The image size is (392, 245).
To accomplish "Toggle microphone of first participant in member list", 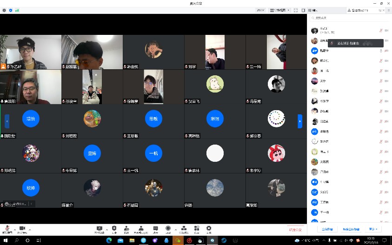I will pos(381,30).
